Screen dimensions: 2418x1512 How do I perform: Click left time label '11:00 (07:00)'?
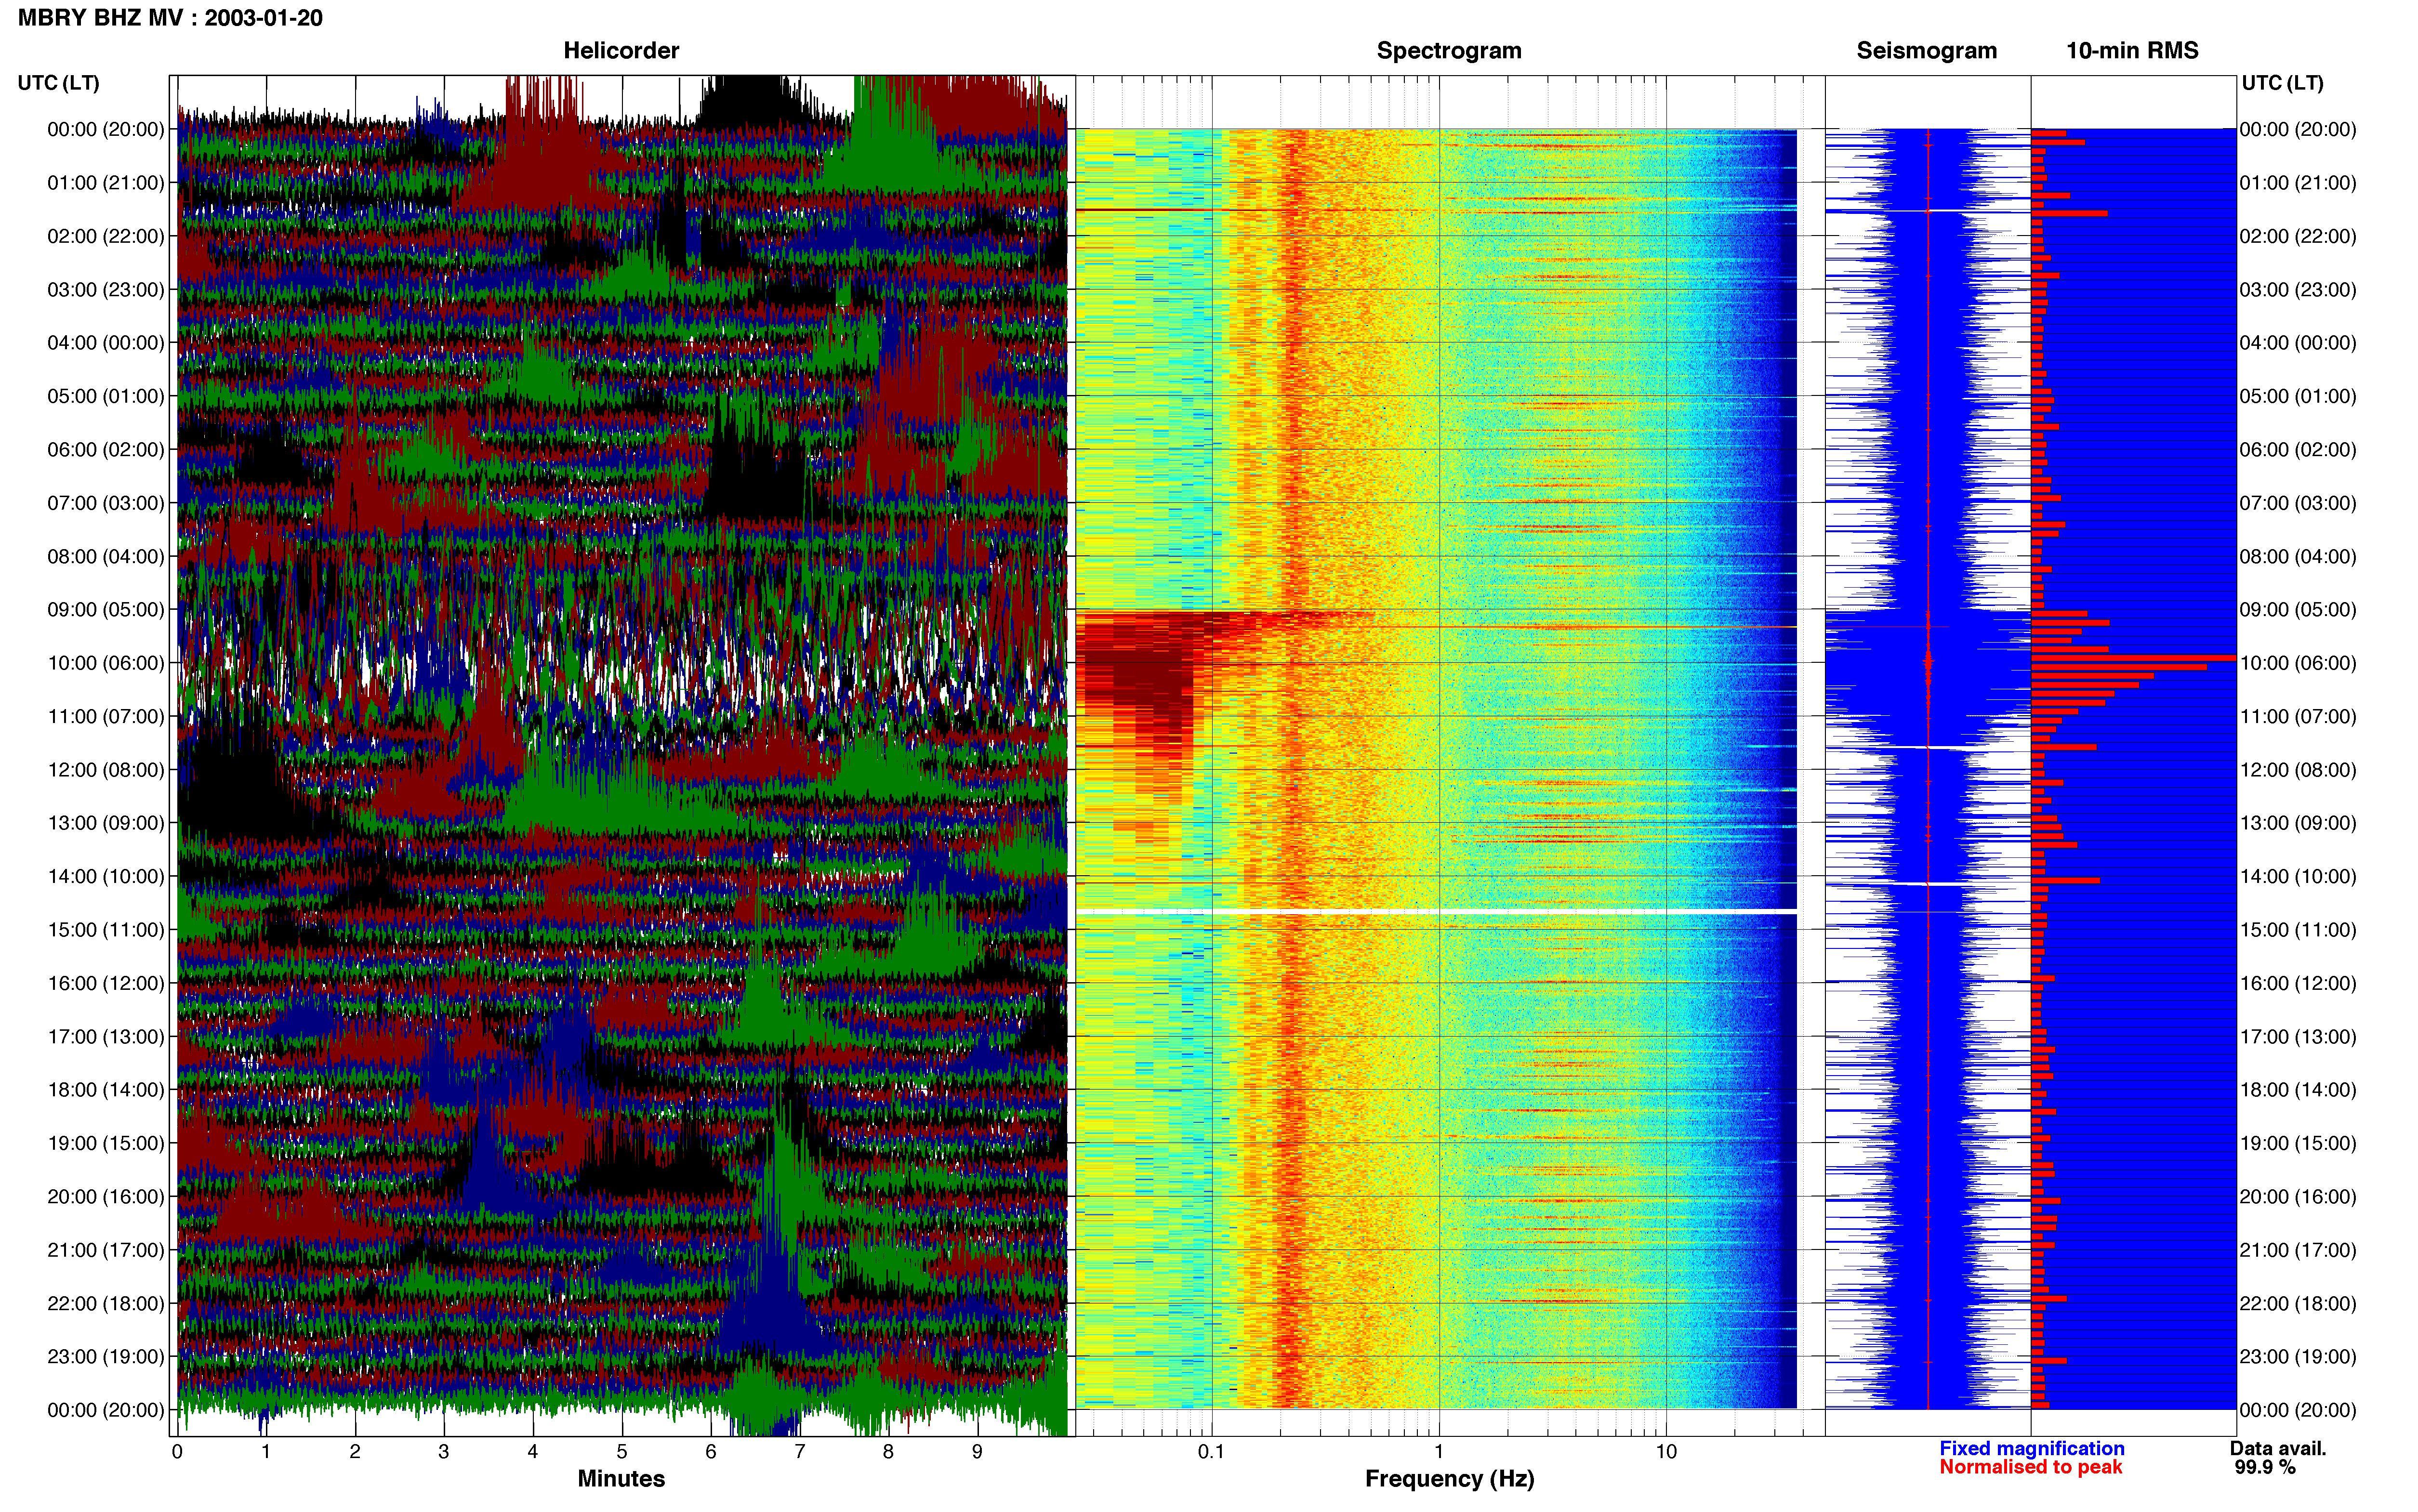106,716
